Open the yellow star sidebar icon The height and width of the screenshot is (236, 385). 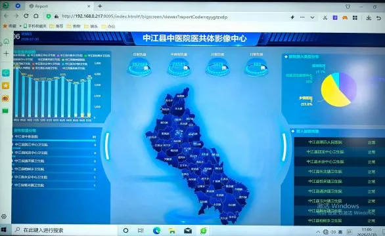pos(6,85)
